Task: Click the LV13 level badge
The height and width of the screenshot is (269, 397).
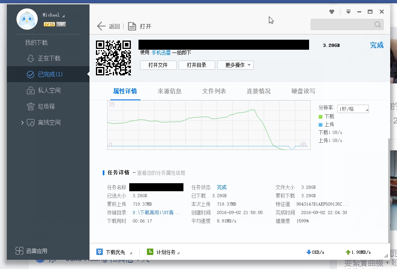Action: (x=49, y=24)
